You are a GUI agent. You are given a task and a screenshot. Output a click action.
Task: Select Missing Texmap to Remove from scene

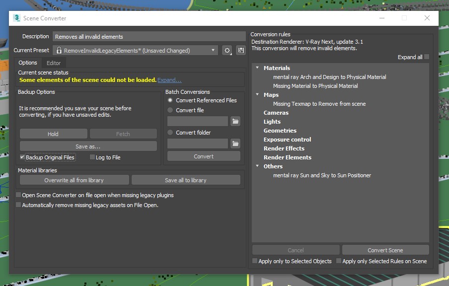click(319, 104)
